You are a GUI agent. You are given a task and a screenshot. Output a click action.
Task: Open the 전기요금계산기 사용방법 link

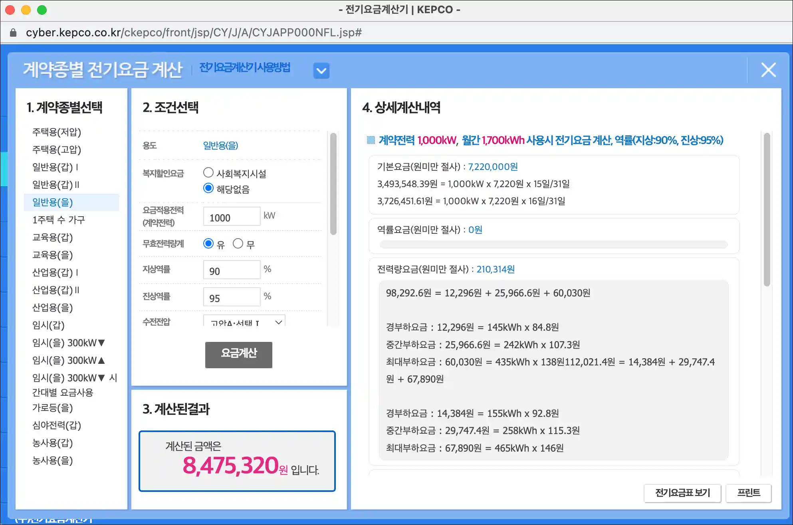(x=245, y=67)
